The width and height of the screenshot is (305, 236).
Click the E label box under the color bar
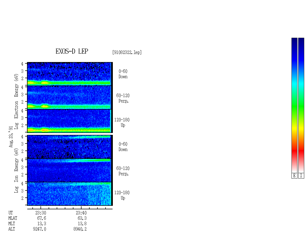coord(294,176)
